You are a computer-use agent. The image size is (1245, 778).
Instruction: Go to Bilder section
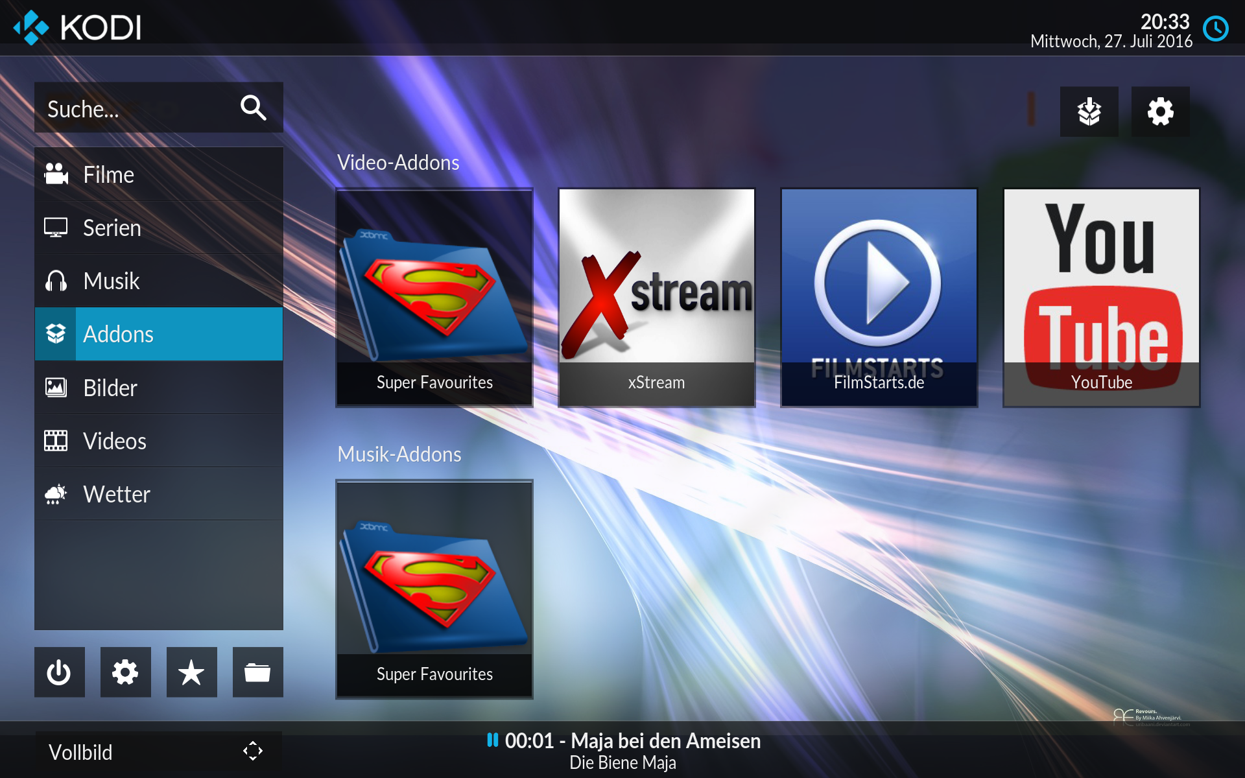pyautogui.click(x=159, y=388)
